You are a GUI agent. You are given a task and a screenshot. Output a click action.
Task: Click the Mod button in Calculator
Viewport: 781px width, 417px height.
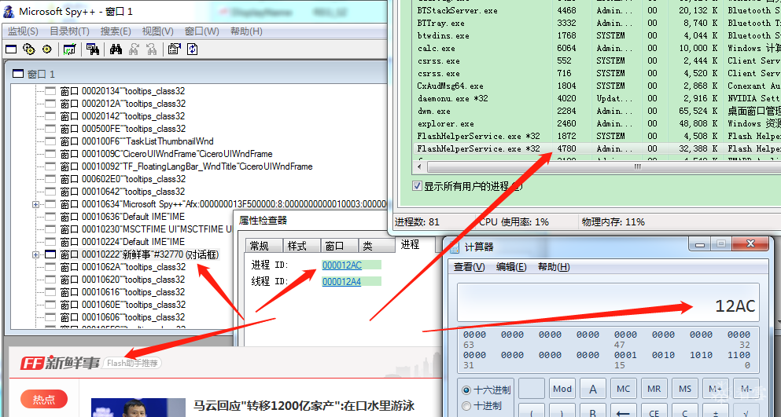point(562,390)
